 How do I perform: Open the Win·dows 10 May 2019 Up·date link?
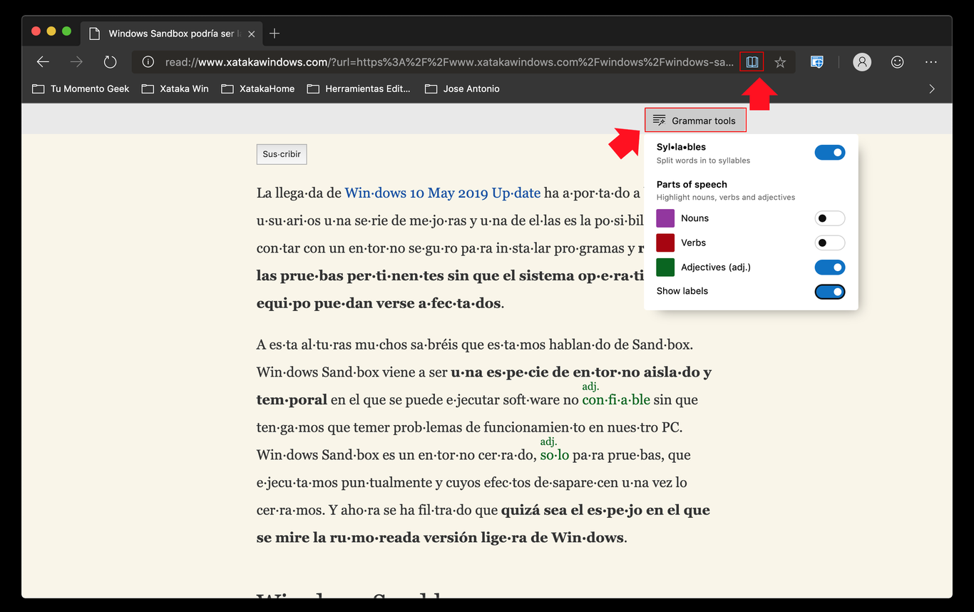pos(443,193)
